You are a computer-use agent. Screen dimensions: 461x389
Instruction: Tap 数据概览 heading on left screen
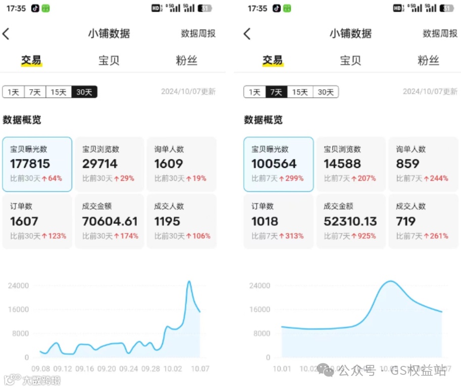coord(22,120)
